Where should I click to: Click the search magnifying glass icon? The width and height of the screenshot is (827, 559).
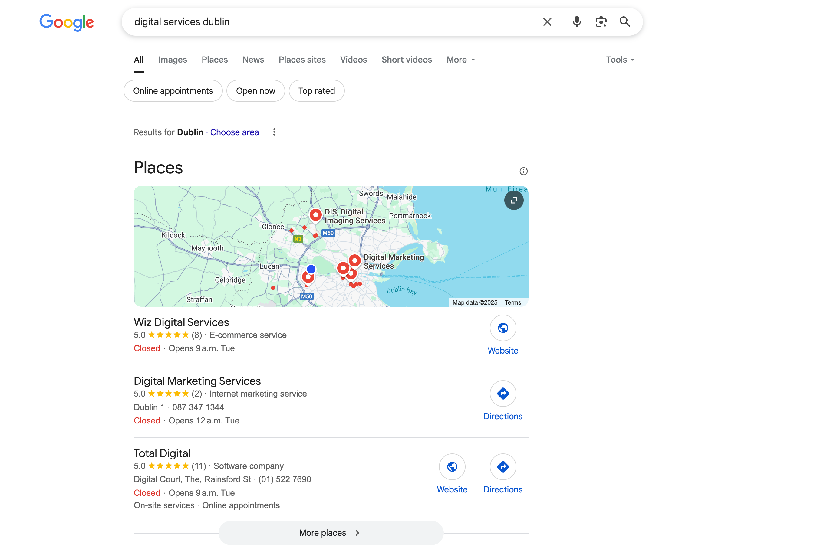624,22
